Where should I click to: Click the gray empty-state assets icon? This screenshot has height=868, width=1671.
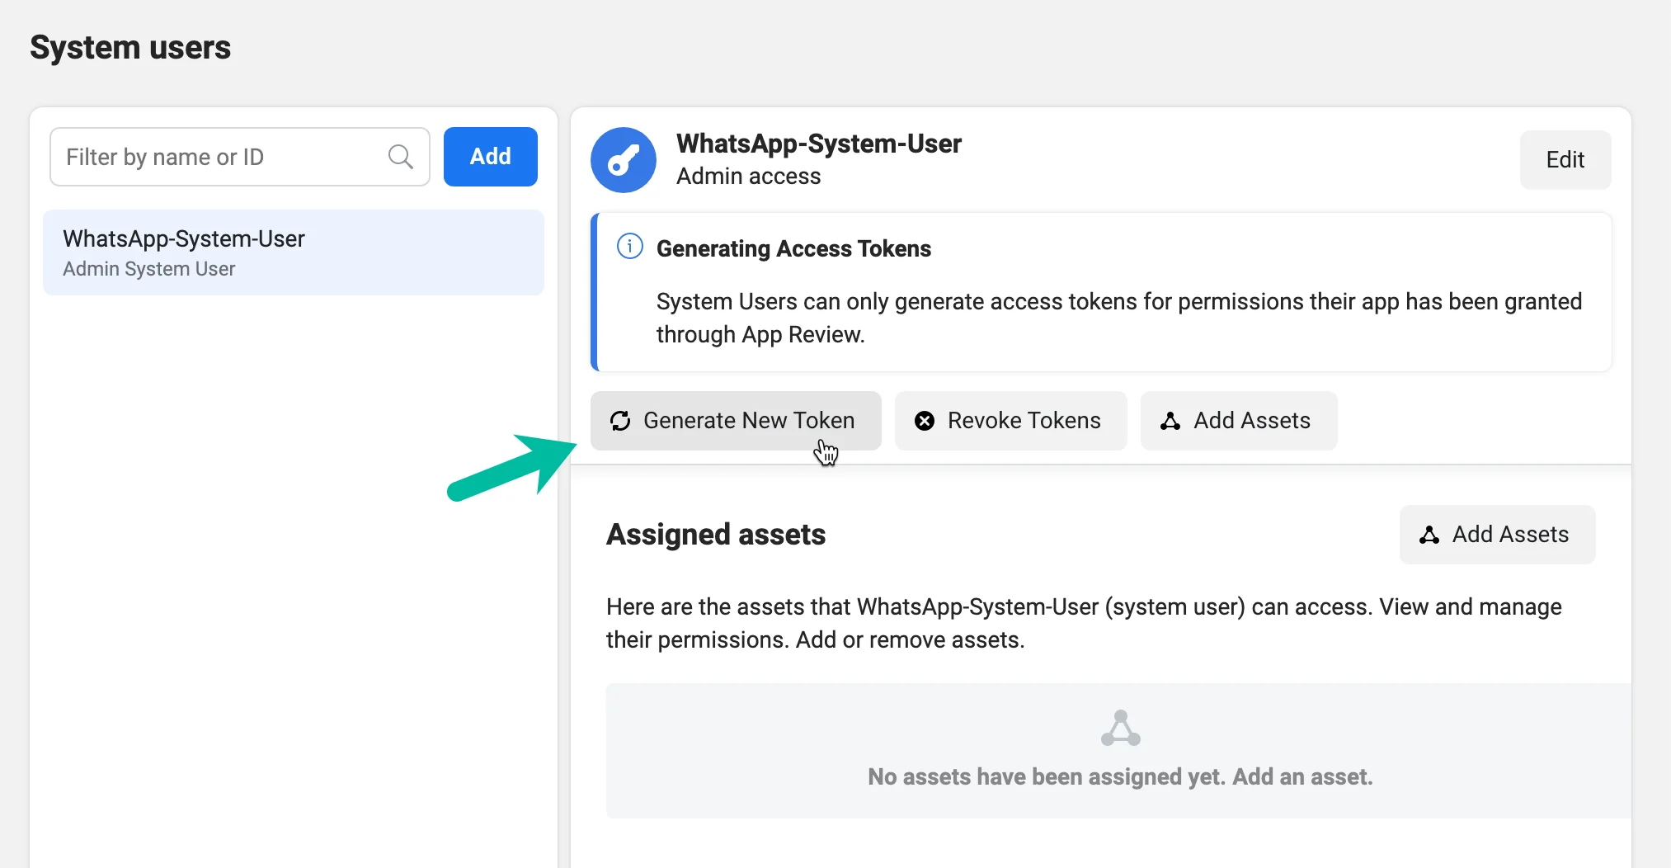(1121, 728)
